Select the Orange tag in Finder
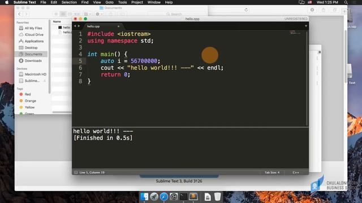Screen dimensions: 362x203 (30, 101)
